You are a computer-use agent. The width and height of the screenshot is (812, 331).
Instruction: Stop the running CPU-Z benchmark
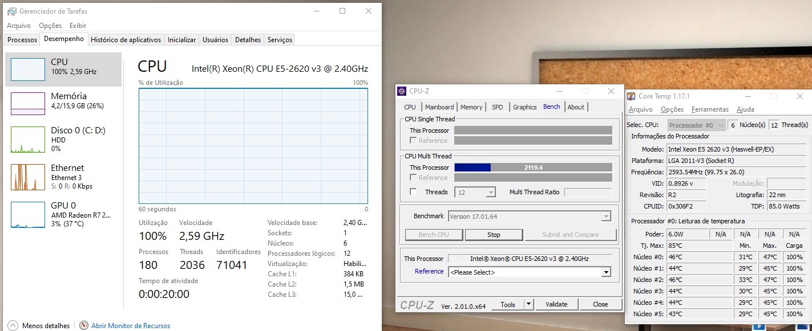pyautogui.click(x=494, y=235)
